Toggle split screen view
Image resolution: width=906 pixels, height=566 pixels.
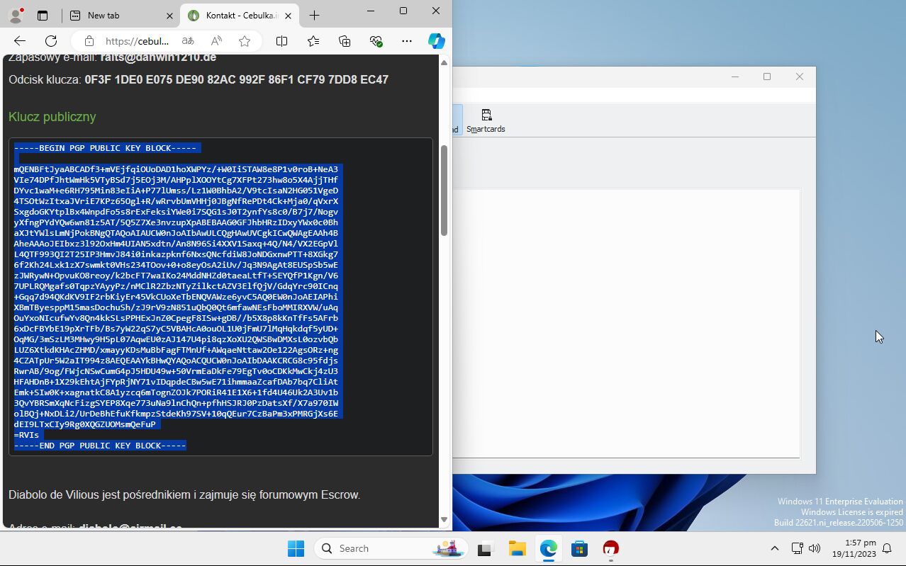pyautogui.click(x=281, y=41)
